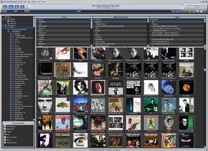
Task: Adjust the volume slider handle
Action: tap(16, 11)
